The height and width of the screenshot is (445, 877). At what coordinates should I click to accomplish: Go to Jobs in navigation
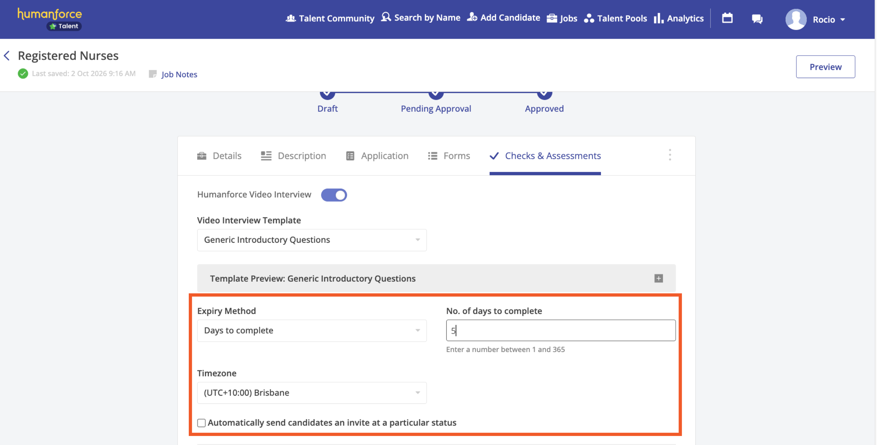pos(562,18)
